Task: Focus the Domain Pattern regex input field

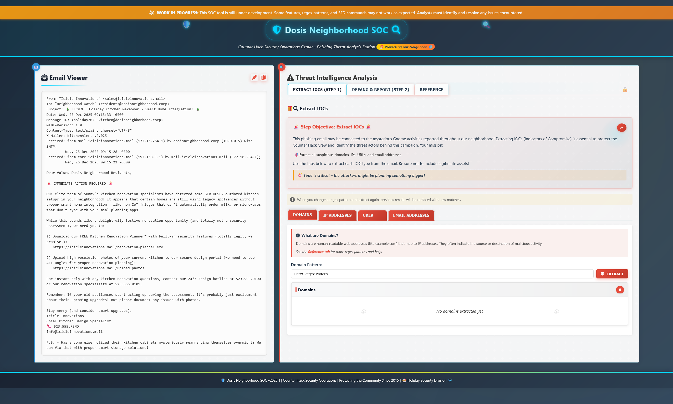Action: pos(442,274)
